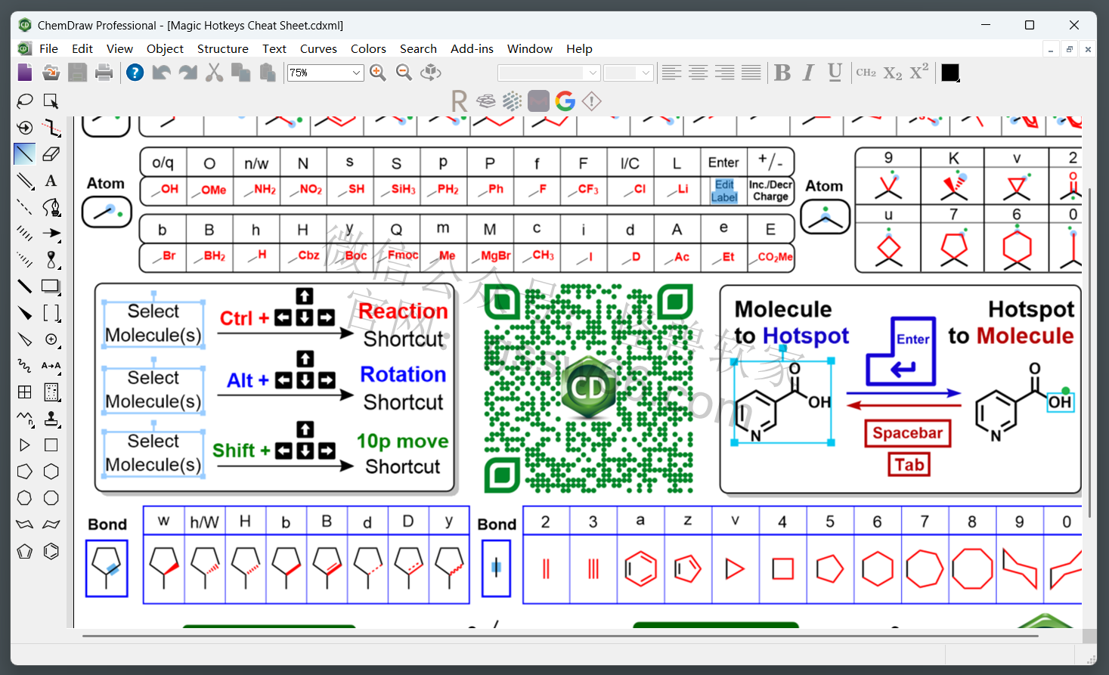The width and height of the screenshot is (1109, 675).
Task: Toggle Italic text formatting
Action: 809,73
